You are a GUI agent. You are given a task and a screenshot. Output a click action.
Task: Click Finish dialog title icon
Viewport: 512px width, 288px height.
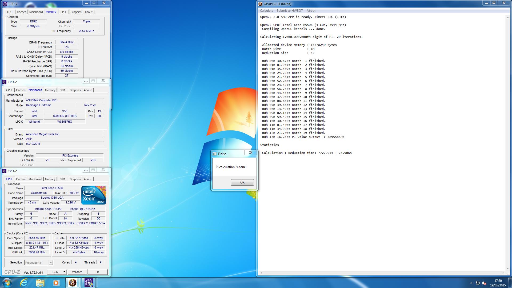214,154
